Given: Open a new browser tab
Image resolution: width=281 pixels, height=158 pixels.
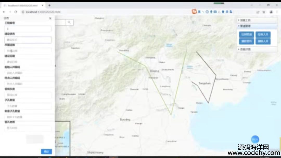Looking at the screenshot, I should (x=49, y=5).
